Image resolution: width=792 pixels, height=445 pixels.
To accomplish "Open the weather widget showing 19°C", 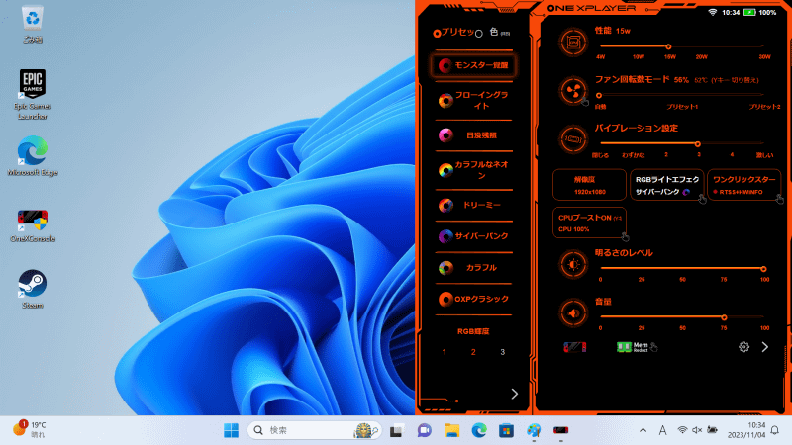I will click(x=30, y=429).
